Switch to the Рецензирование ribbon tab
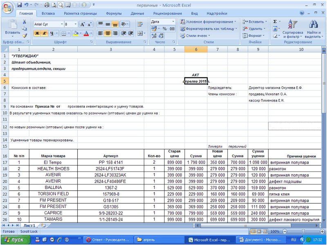 coord(168,13)
